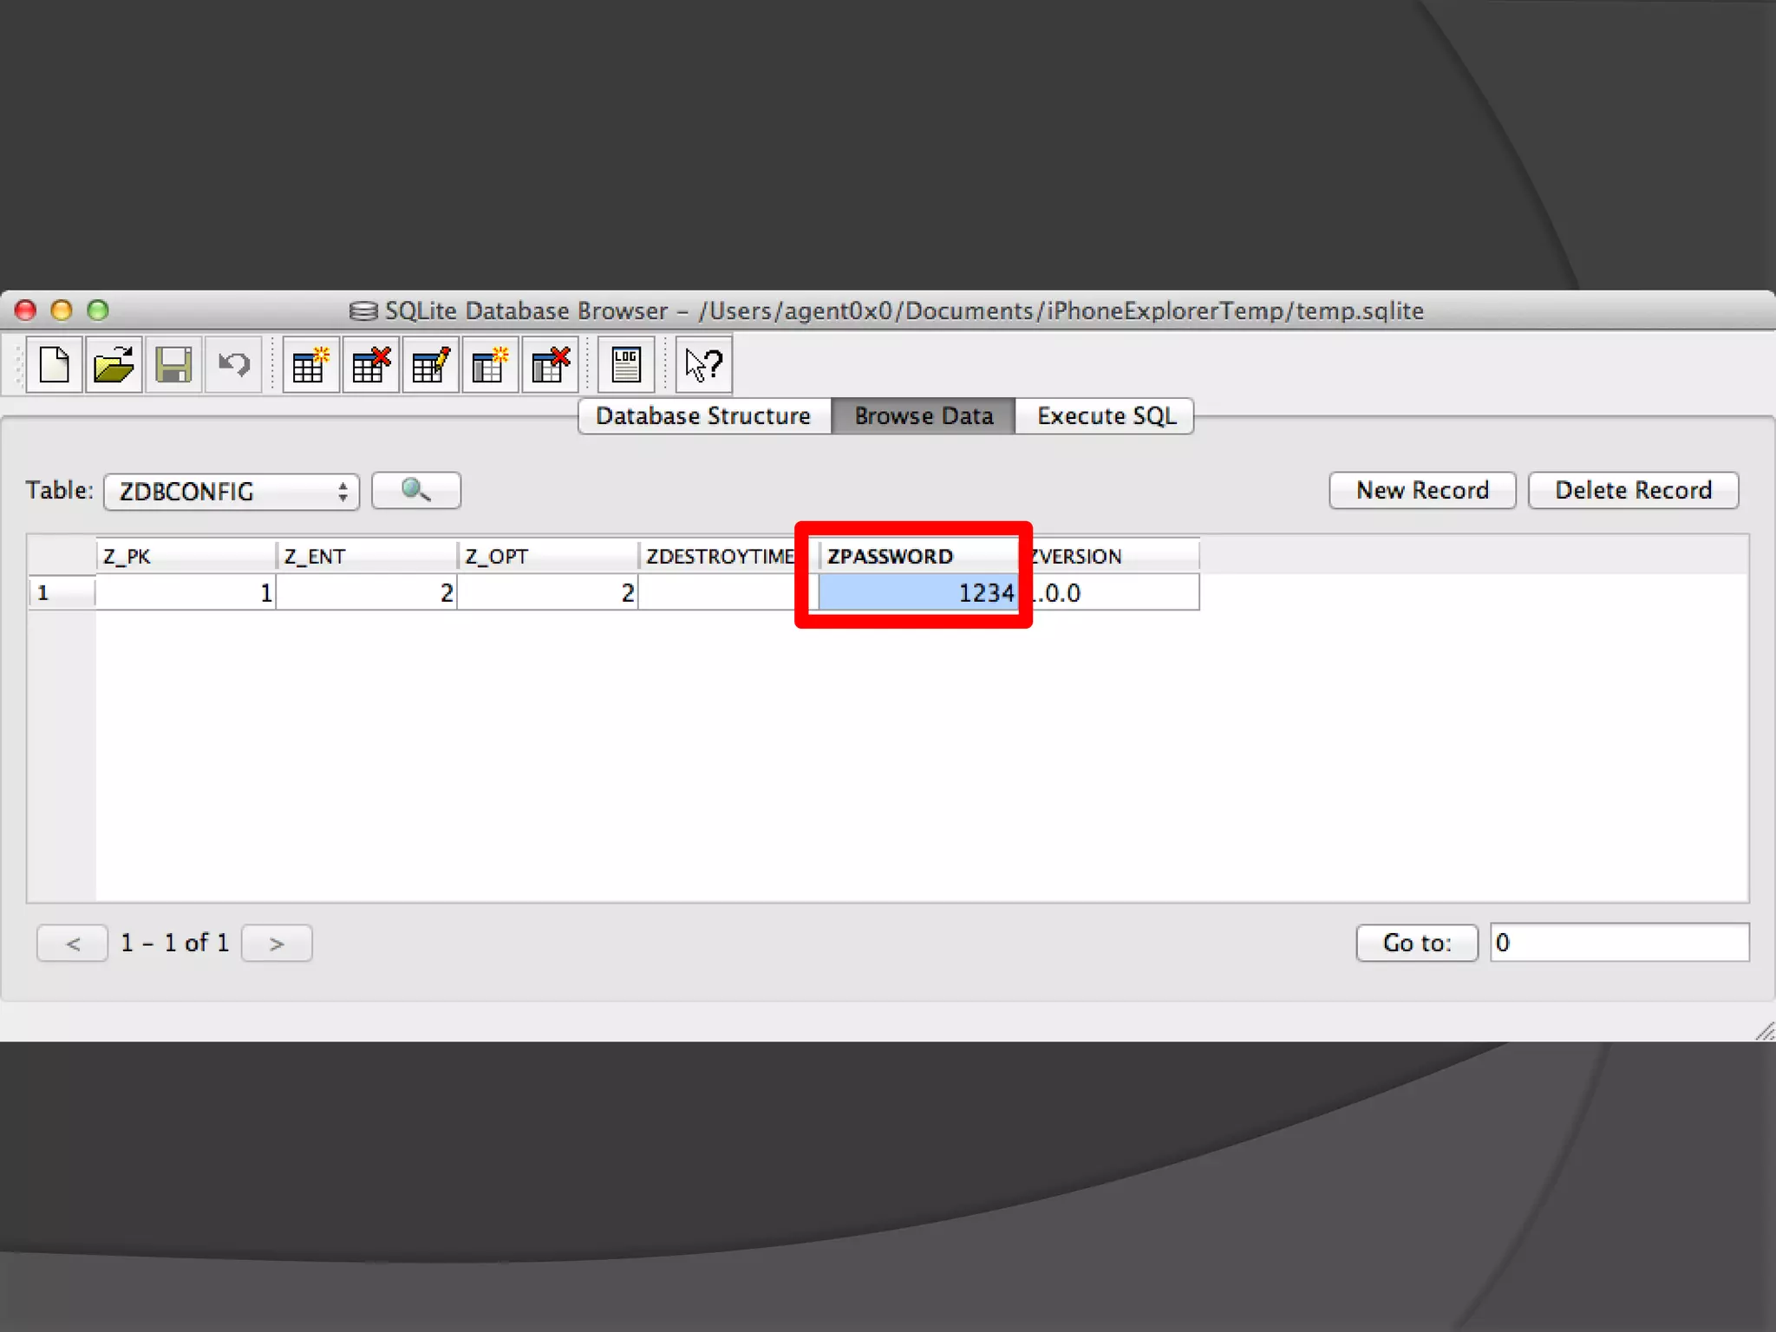This screenshot has height=1332, width=1776.
Task: Click the New Database toolbar icon
Action: point(55,365)
